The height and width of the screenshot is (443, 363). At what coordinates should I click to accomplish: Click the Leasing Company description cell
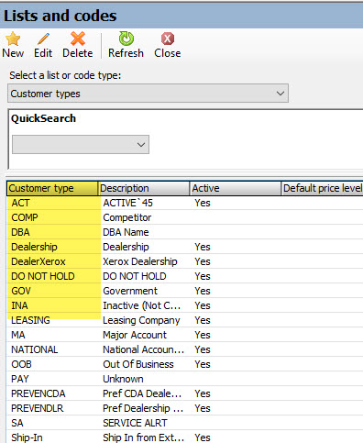click(x=145, y=320)
